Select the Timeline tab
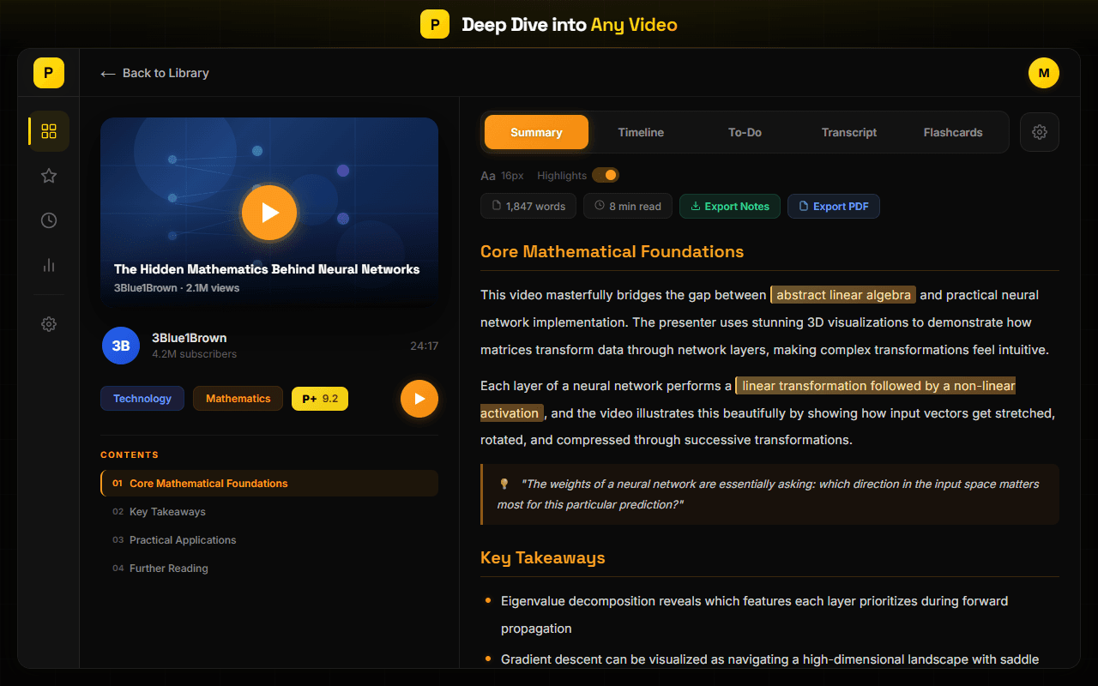1098x686 pixels. pos(641,132)
